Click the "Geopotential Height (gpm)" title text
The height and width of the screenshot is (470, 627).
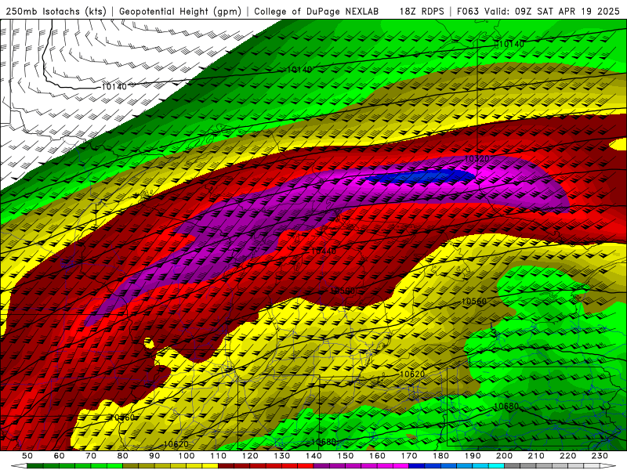coord(180,11)
